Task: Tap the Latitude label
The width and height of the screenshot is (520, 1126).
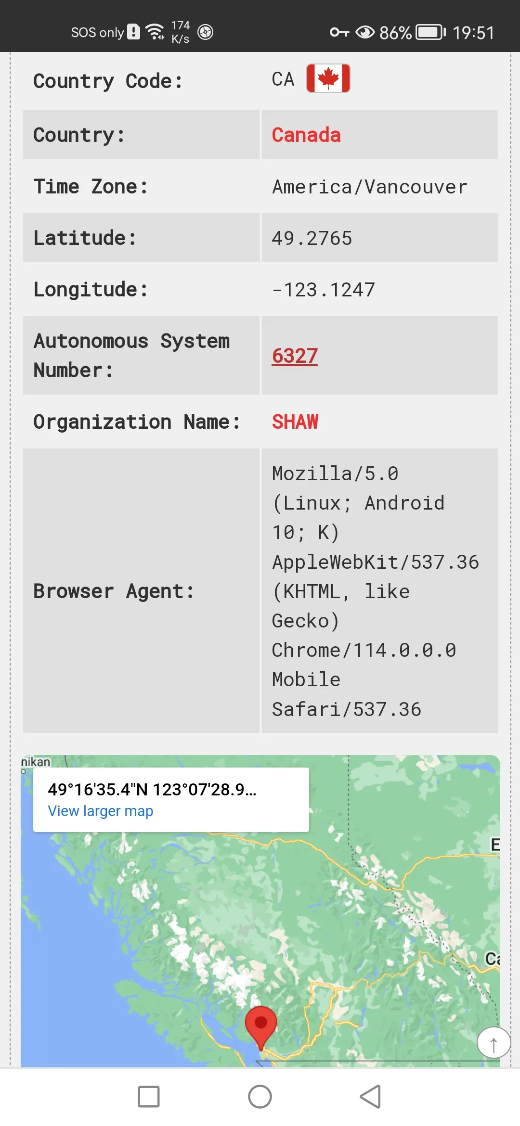Action: coord(85,238)
